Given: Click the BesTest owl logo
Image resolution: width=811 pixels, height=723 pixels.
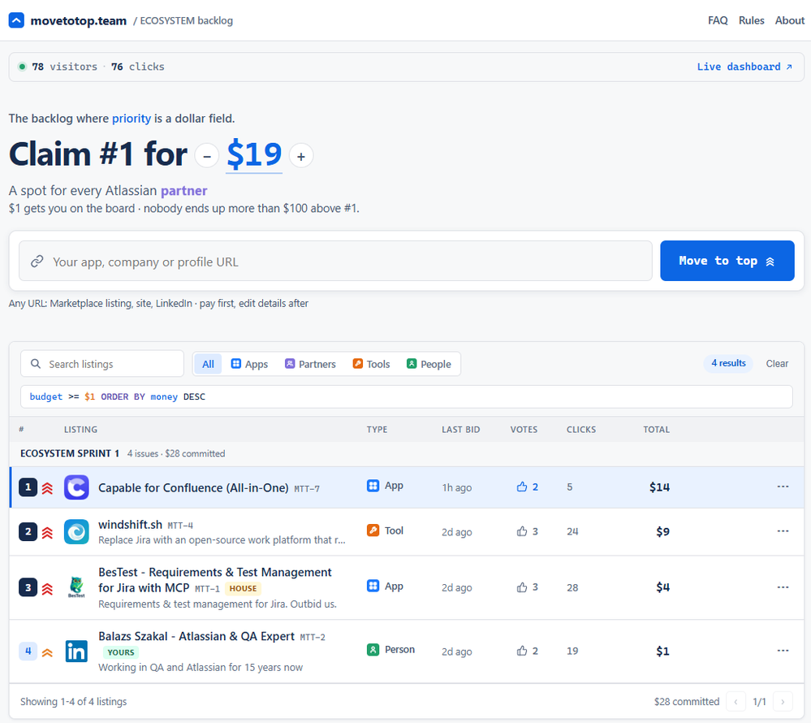Looking at the screenshot, I should tap(76, 587).
